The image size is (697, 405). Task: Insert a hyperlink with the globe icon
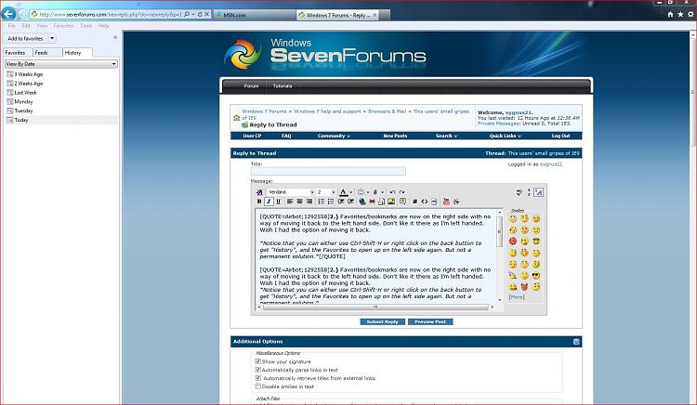point(362,202)
